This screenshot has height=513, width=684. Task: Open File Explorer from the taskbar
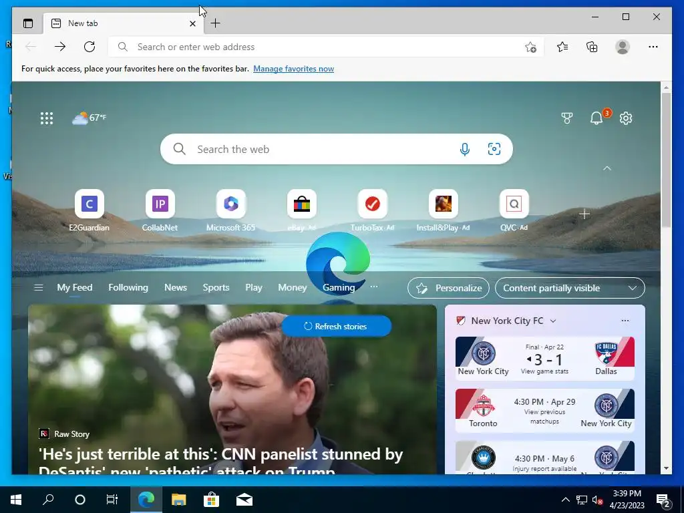(x=178, y=500)
